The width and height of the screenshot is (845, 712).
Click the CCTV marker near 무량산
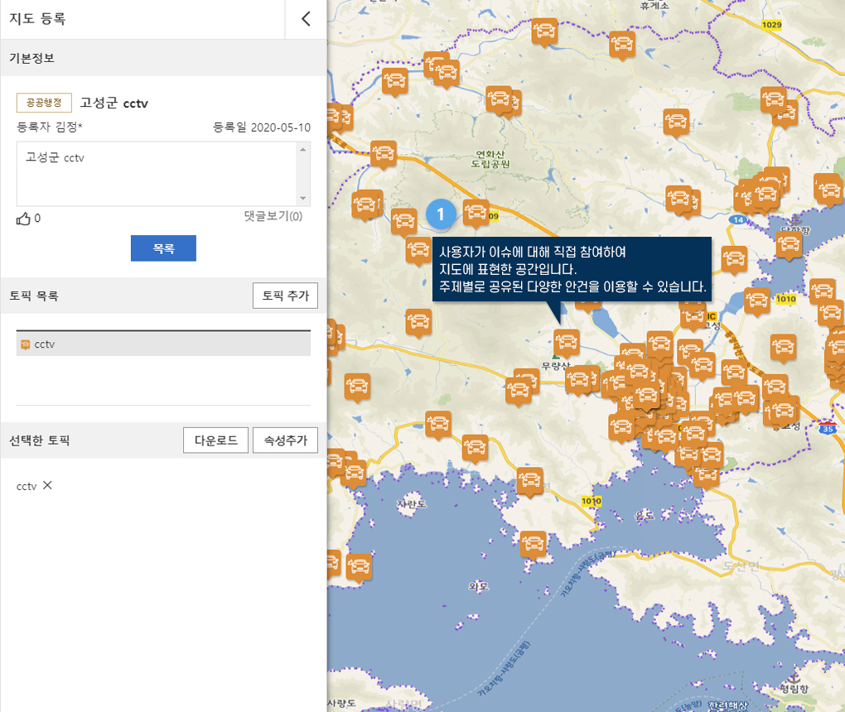[x=566, y=340]
